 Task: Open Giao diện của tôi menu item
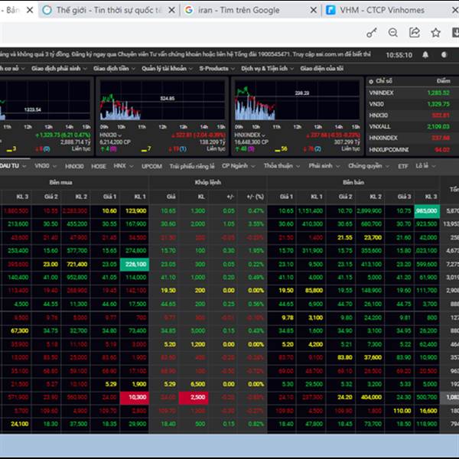coord(322,69)
